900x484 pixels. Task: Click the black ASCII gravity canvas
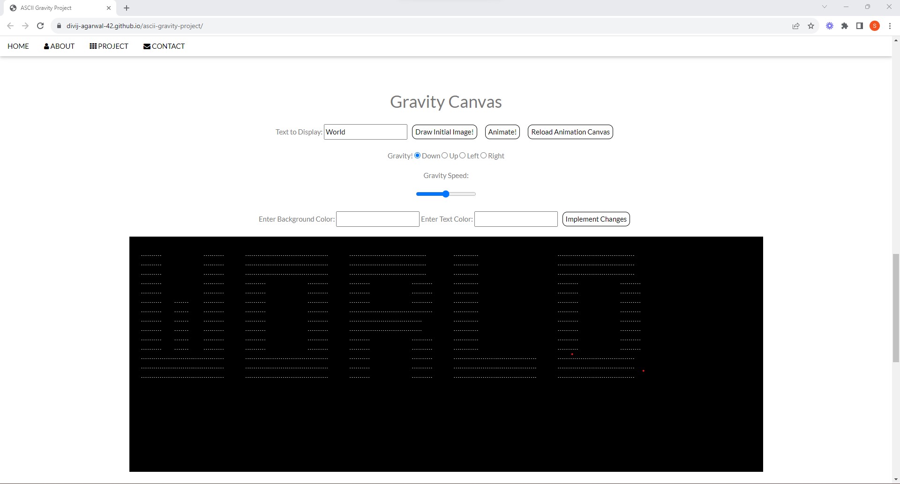pyautogui.click(x=446, y=354)
